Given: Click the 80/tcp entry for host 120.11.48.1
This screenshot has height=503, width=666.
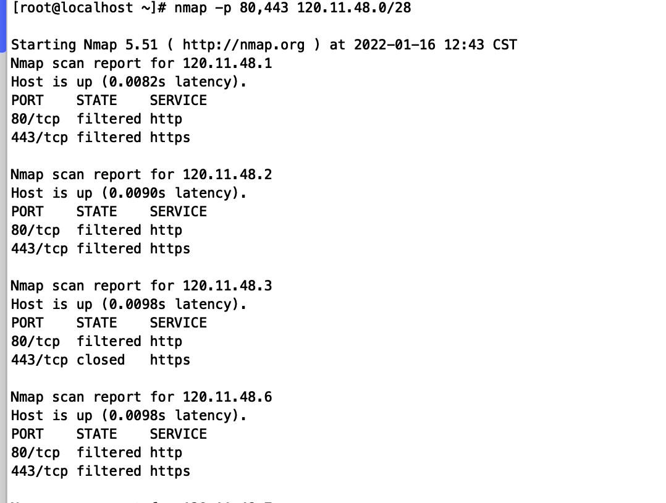Looking at the screenshot, I should [x=35, y=119].
